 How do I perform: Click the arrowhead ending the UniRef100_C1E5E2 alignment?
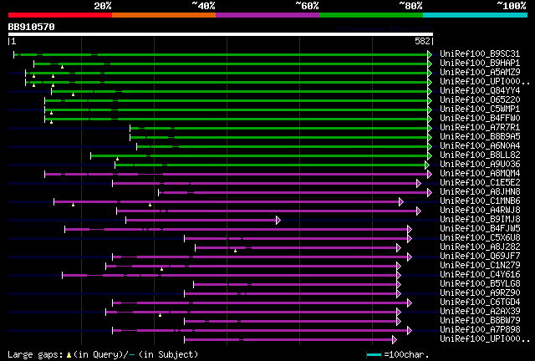[x=419, y=183]
